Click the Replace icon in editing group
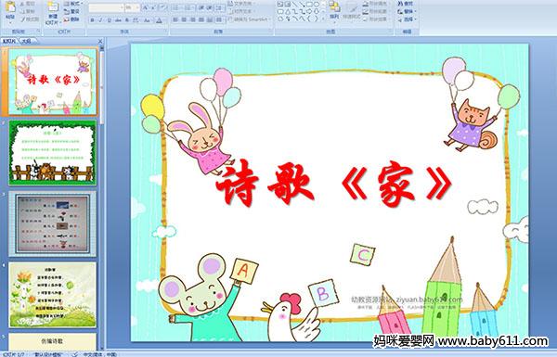Screen dimensions: 557x357 click(x=400, y=11)
